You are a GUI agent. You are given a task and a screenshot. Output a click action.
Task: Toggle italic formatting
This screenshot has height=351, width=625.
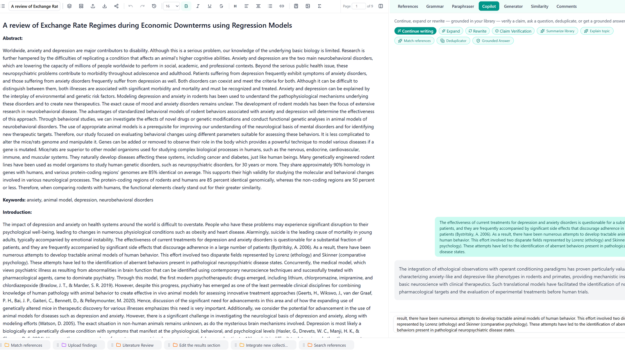click(x=198, y=6)
